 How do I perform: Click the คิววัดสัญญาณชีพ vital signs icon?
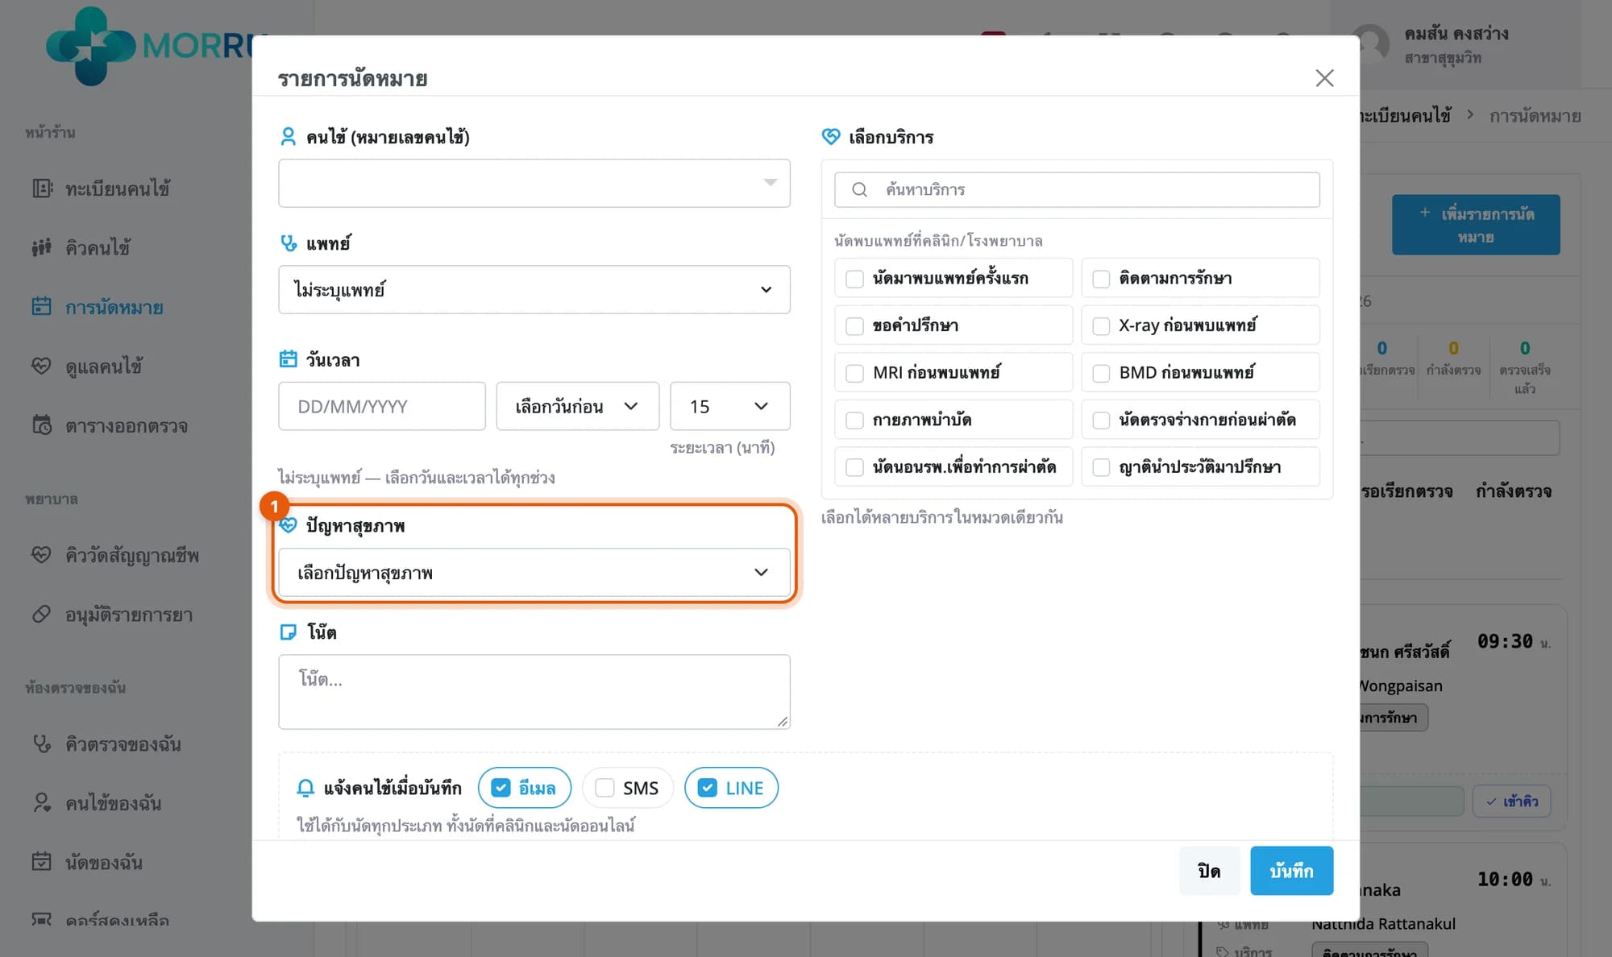coord(42,555)
